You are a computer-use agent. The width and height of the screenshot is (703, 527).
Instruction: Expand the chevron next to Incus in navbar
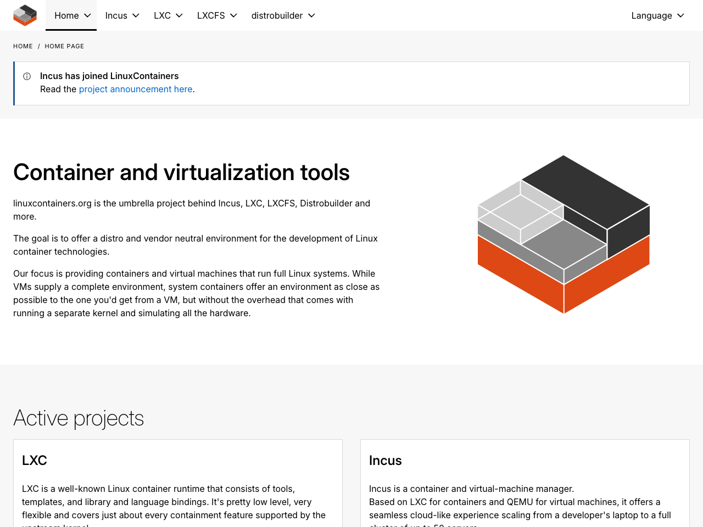pos(136,15)
